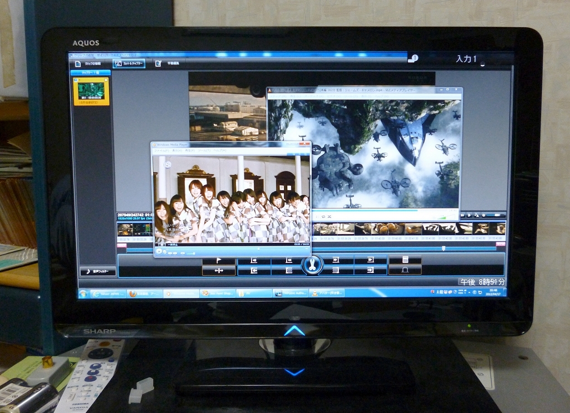The image size is (570, 413).
Task: Click the arch-shaped icon below the list icon
Action: 405,270
